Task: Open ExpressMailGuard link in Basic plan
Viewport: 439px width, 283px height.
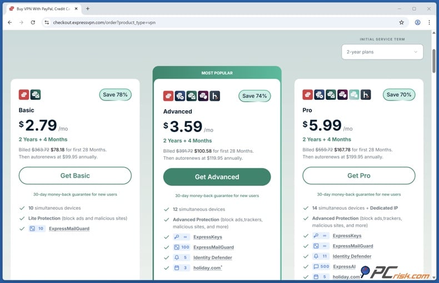Action: click(x=69, y=229)
